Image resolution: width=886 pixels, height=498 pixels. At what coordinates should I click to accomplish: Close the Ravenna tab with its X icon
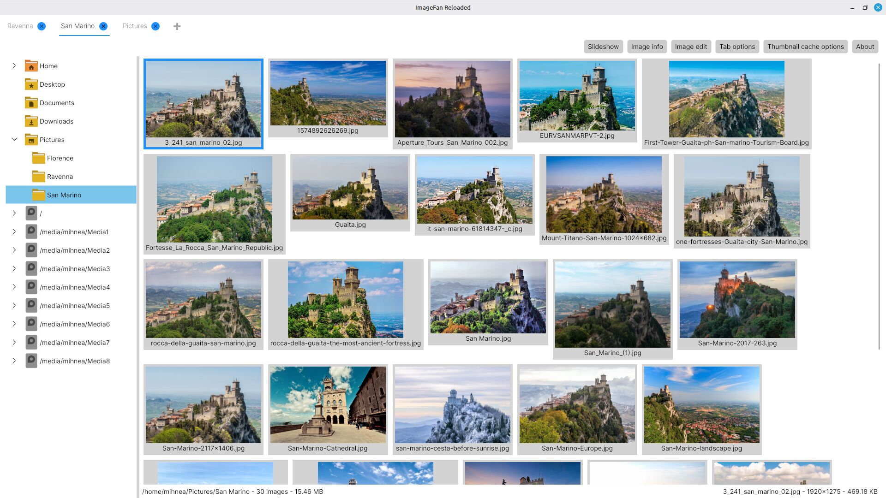tap(42, 26)
